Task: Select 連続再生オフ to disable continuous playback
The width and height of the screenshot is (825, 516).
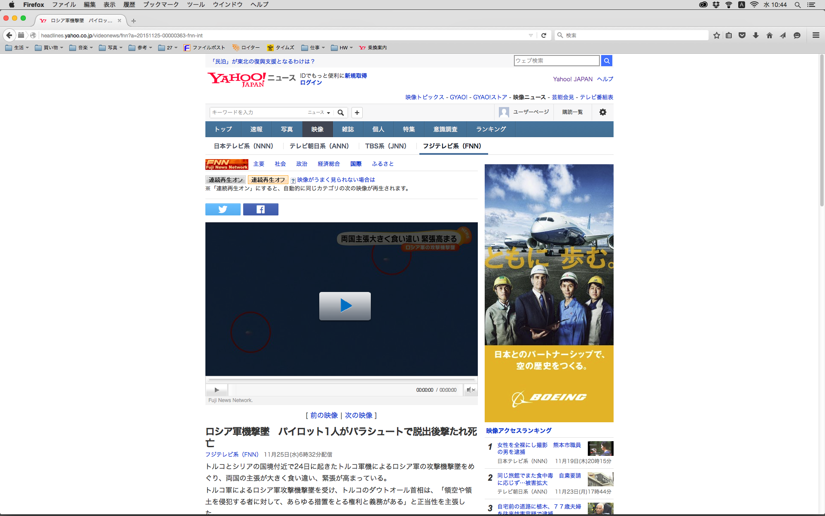Action: tap(268, 180)
